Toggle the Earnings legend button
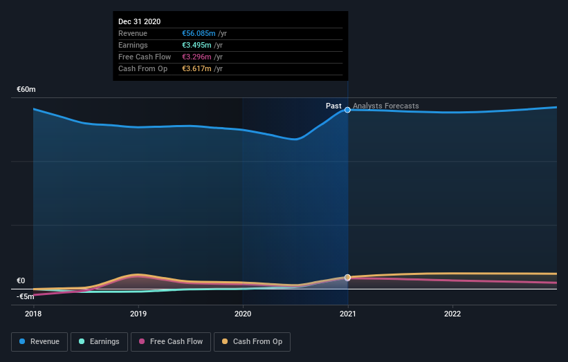The image size is (568, 362). 99,342
